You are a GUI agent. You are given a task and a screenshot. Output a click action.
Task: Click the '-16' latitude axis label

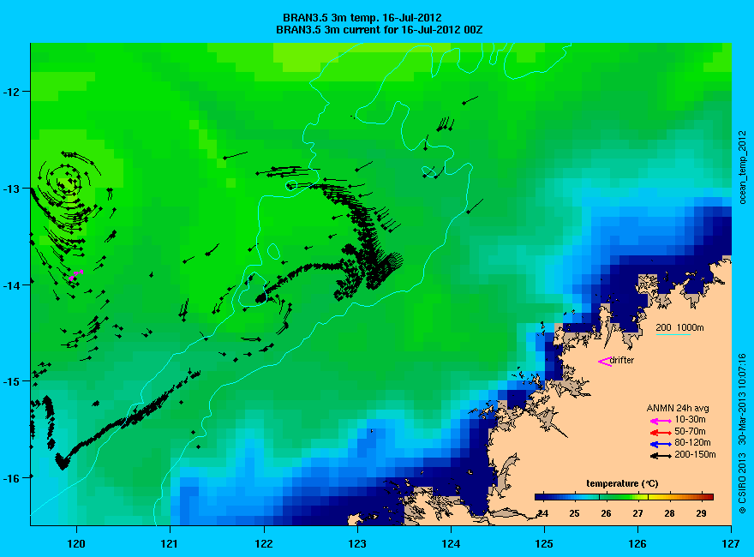pos(9,479)
